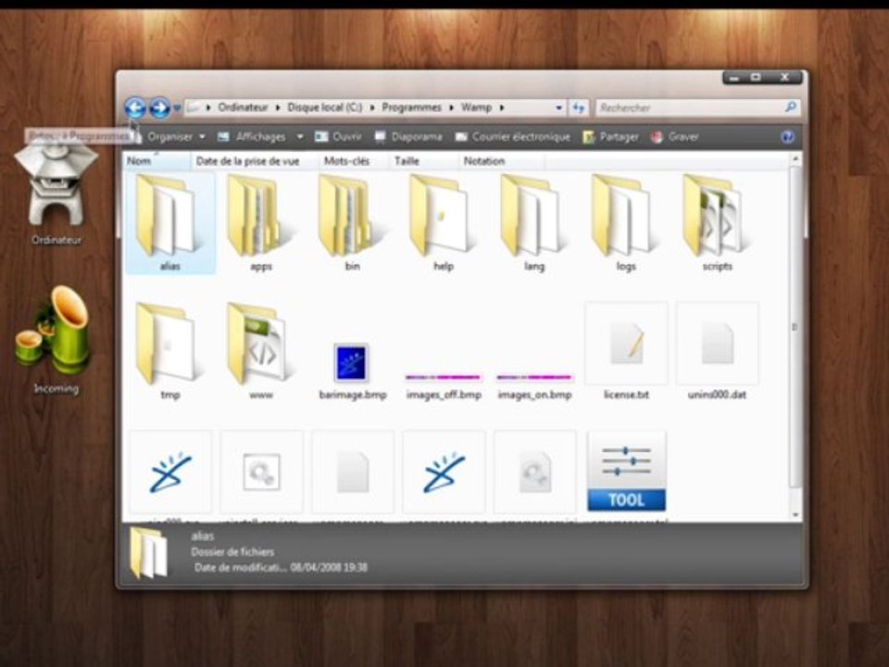Go back with the Back arrow button
Viewport: 889px width, 667px height.
[135, 107]
